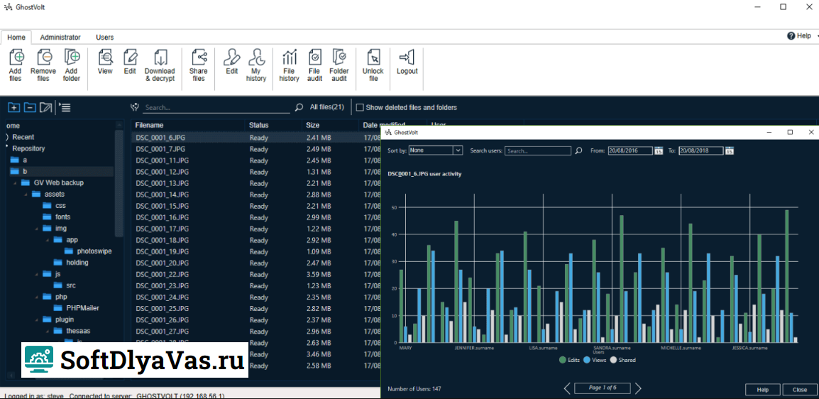
Task: Click the green Edits legend swatch
Action: (563, 360)
